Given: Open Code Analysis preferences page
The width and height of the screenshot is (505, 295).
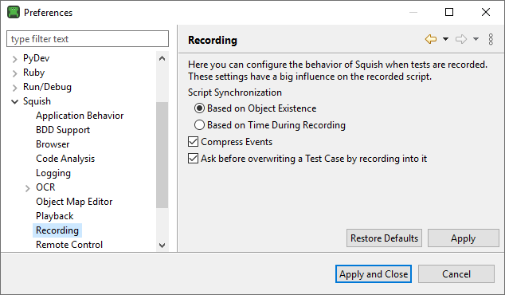Looking at the screenshot, I should pyautogui.click(x=65, y=159).
